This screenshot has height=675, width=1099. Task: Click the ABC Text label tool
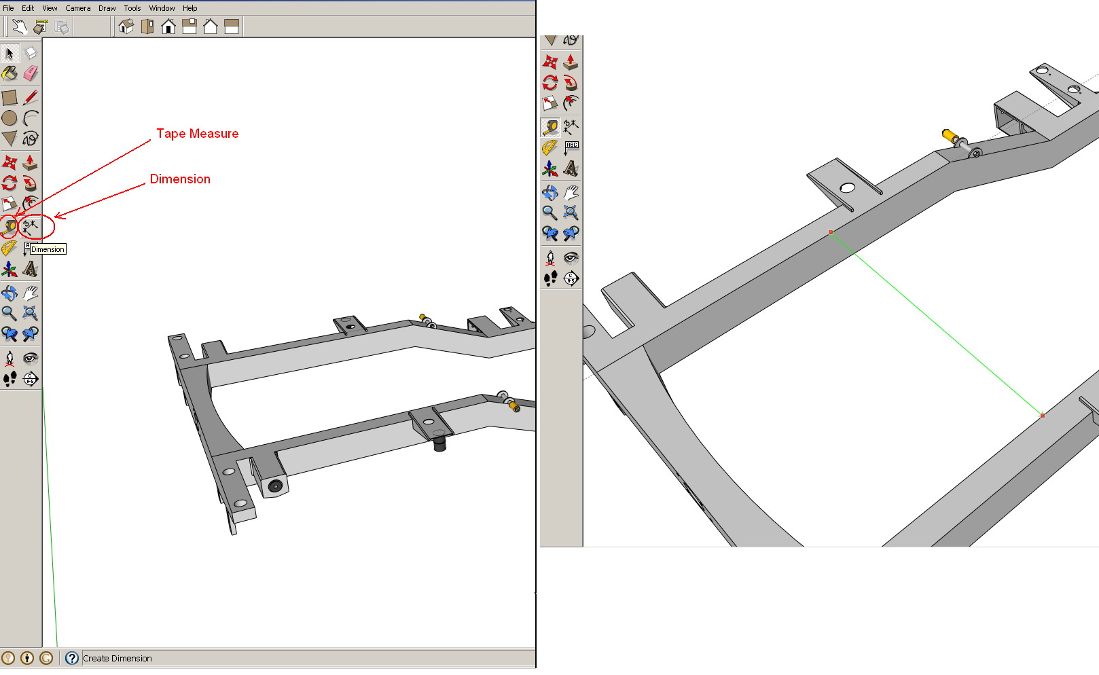coord(571,148)
